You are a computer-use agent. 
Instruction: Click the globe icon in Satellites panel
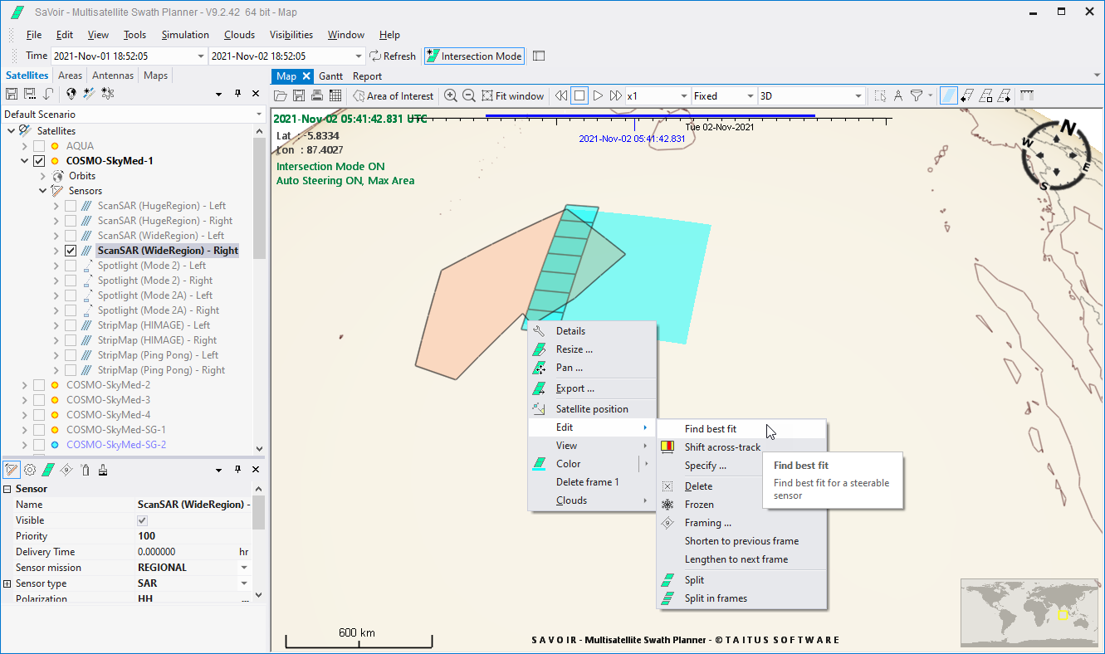coord(71,94)
